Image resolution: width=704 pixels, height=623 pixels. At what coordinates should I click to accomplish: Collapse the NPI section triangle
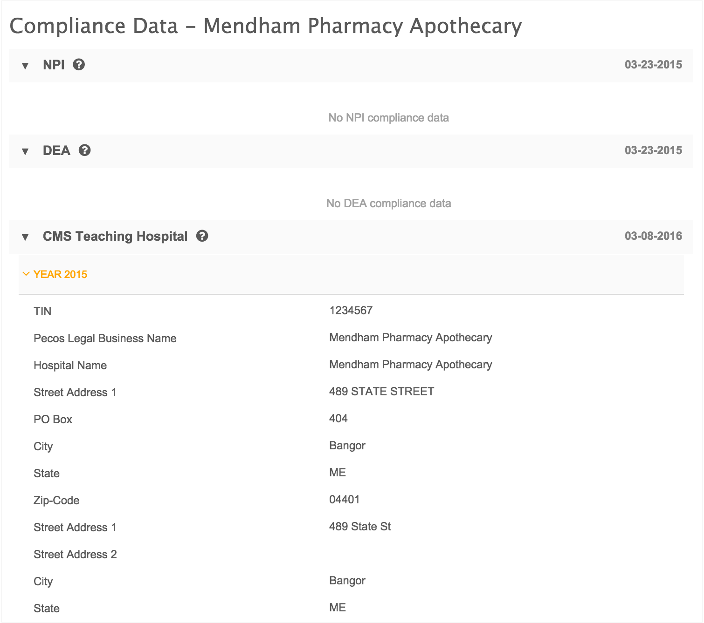(25, 66)
